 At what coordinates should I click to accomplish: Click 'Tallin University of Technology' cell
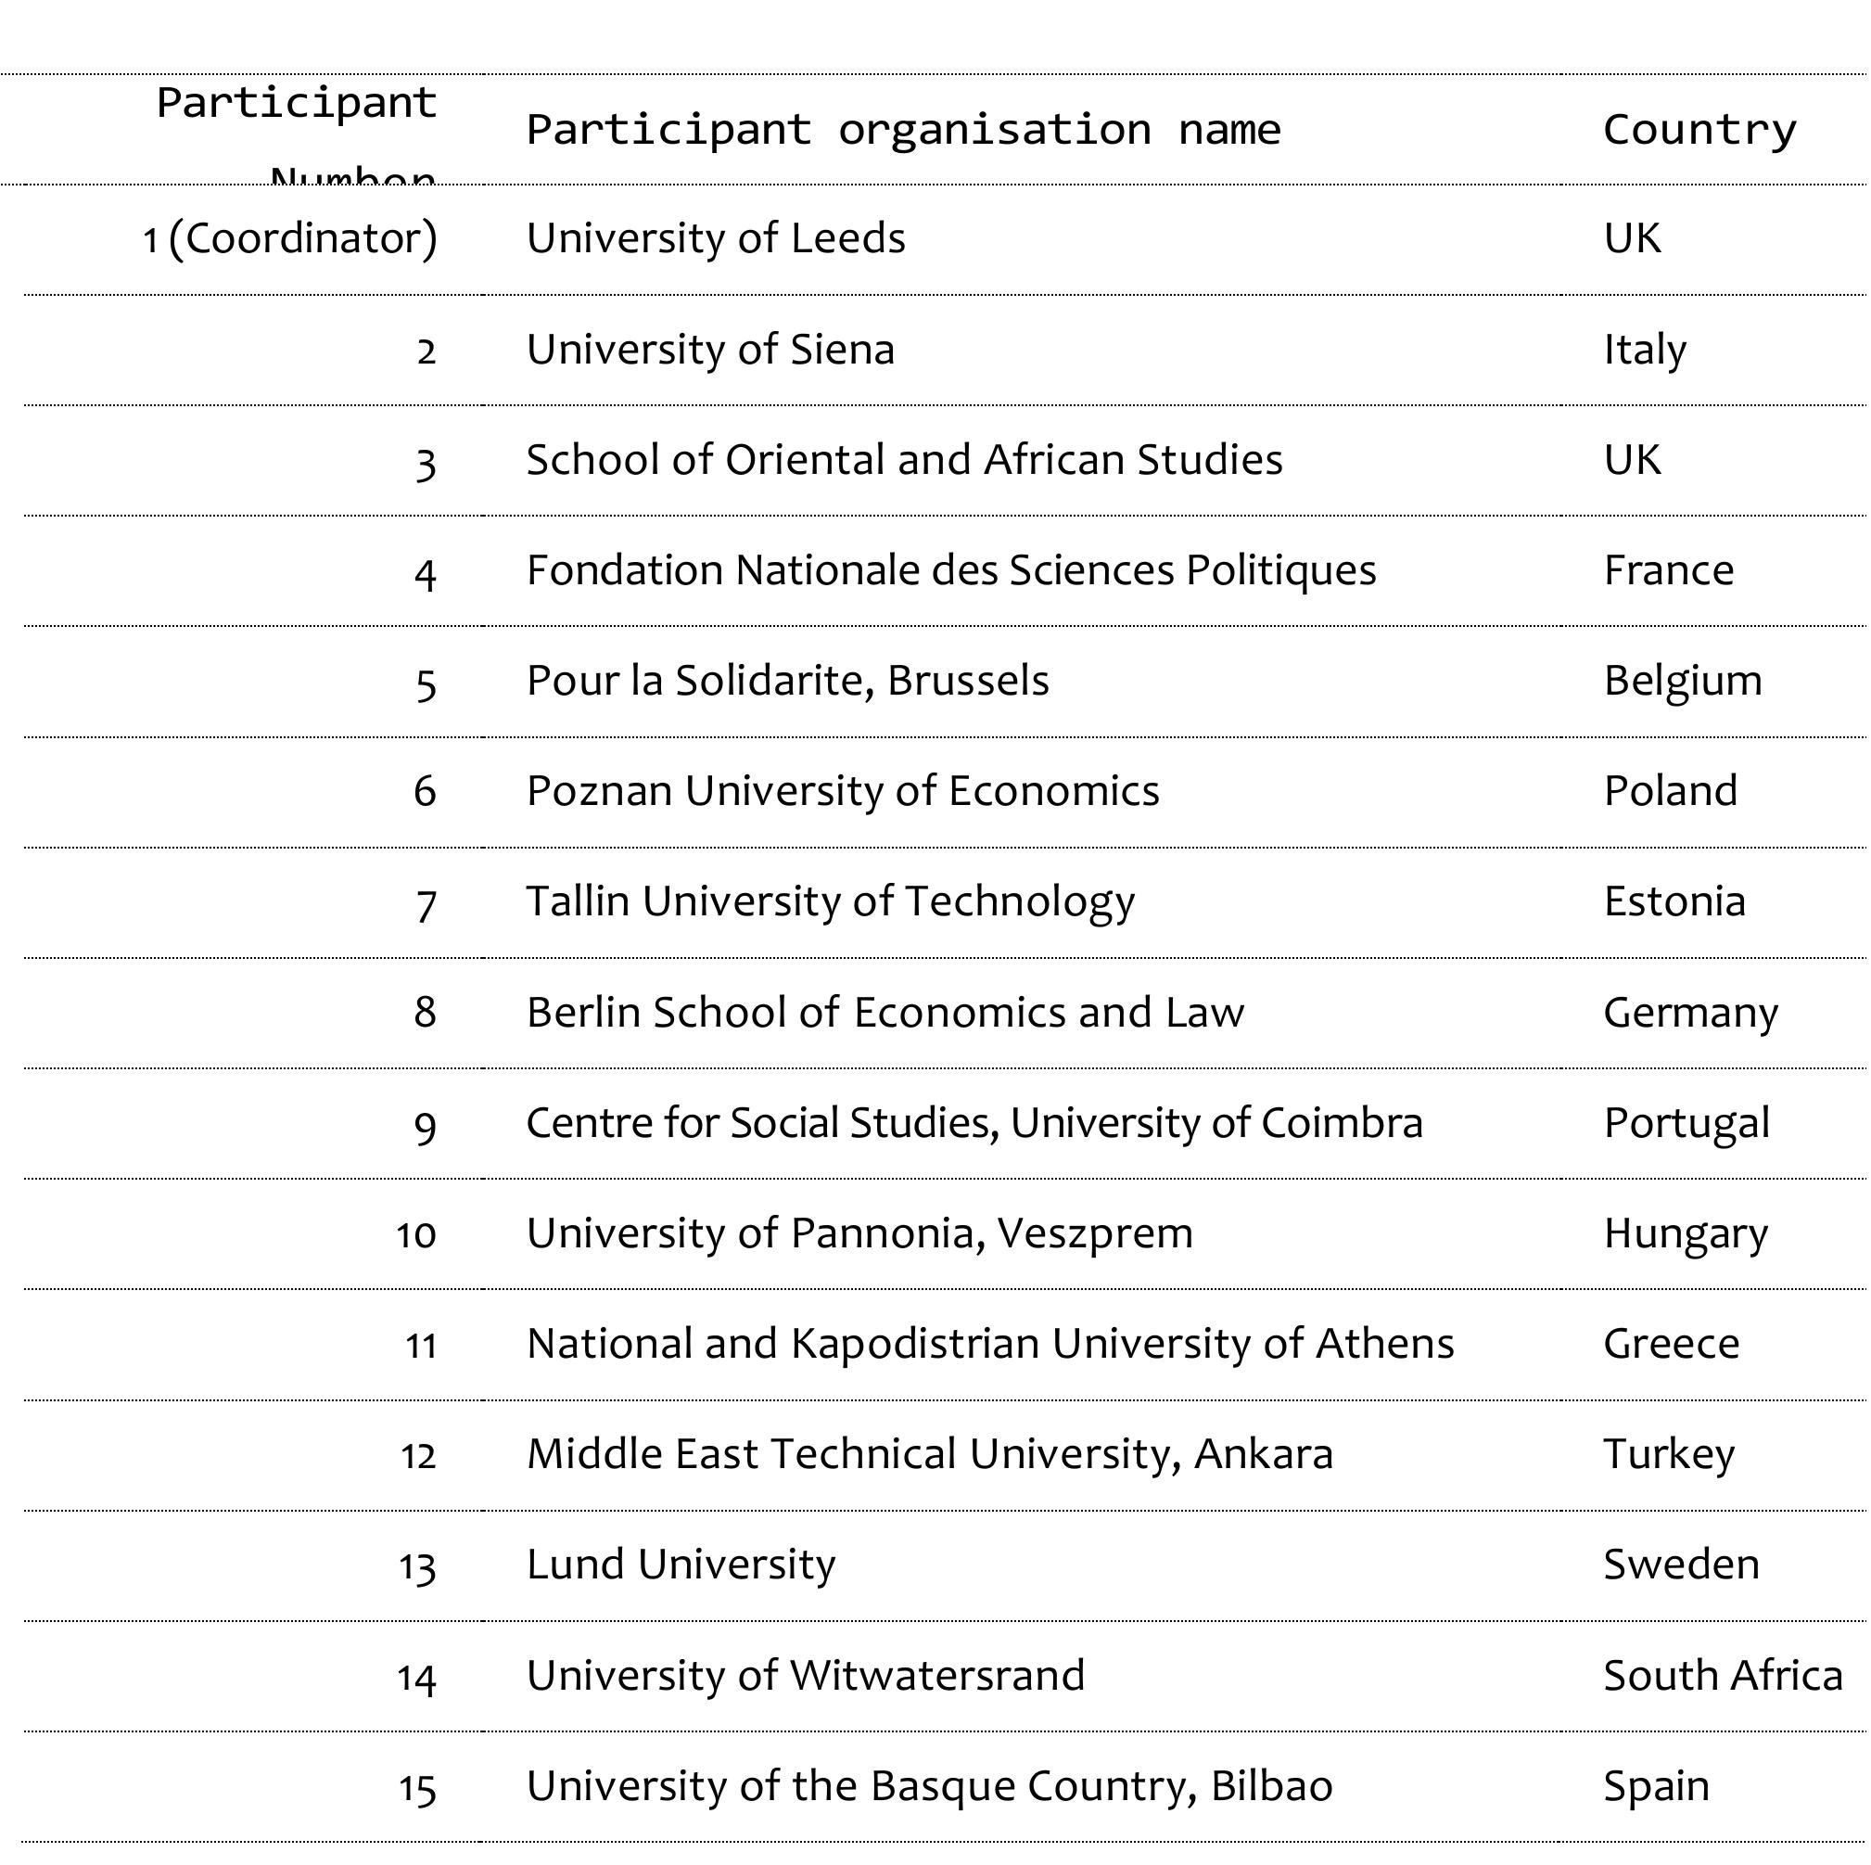[x=830, y=902]
